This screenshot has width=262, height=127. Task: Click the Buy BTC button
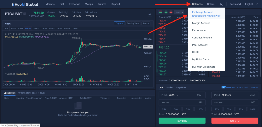tap(182, 121)
